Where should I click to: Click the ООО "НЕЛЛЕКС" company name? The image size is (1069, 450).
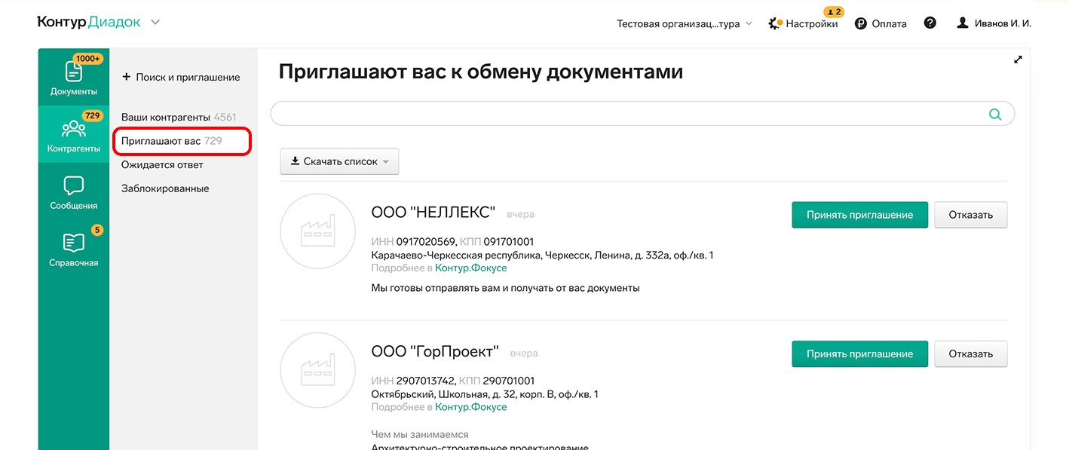click(x=433, y=213)
